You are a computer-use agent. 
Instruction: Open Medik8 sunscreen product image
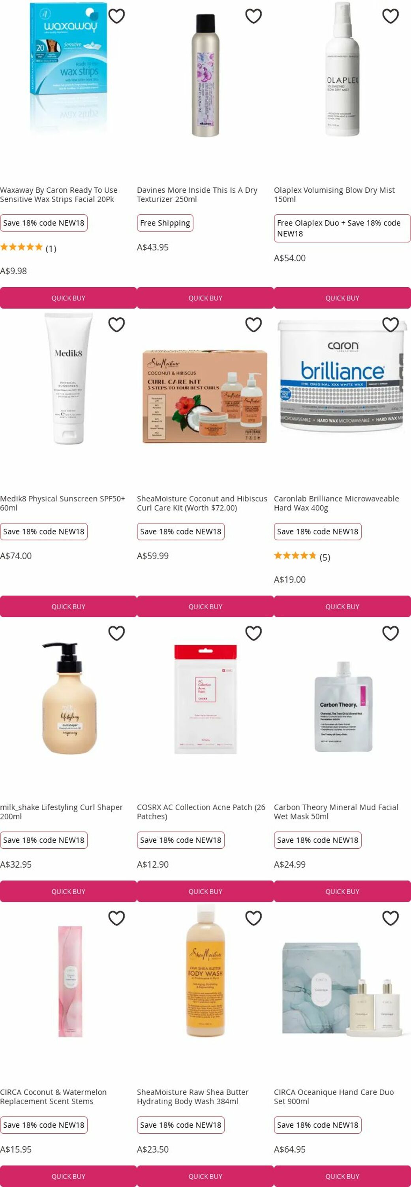[x=69, y=379]
